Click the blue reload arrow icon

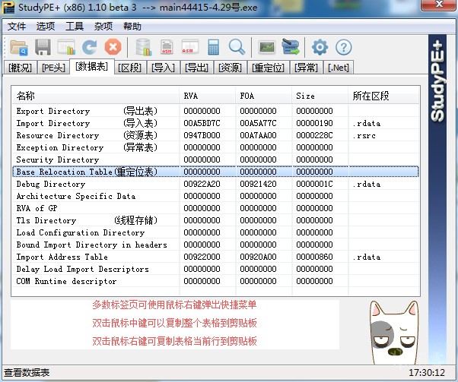tap(89, 47)
